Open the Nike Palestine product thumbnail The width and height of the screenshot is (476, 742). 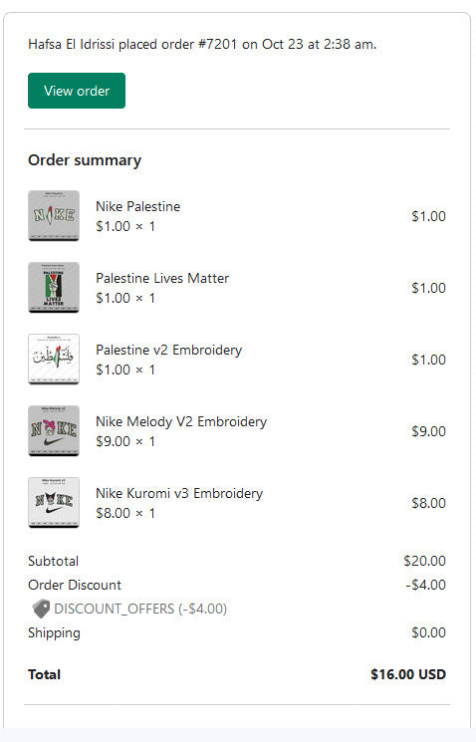[54, 216]
